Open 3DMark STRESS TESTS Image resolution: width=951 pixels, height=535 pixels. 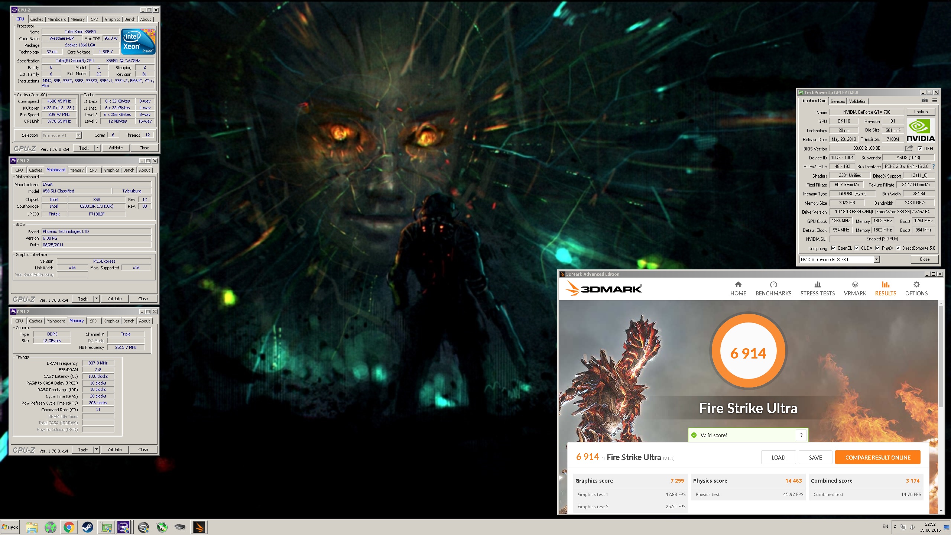click(818, 289)
